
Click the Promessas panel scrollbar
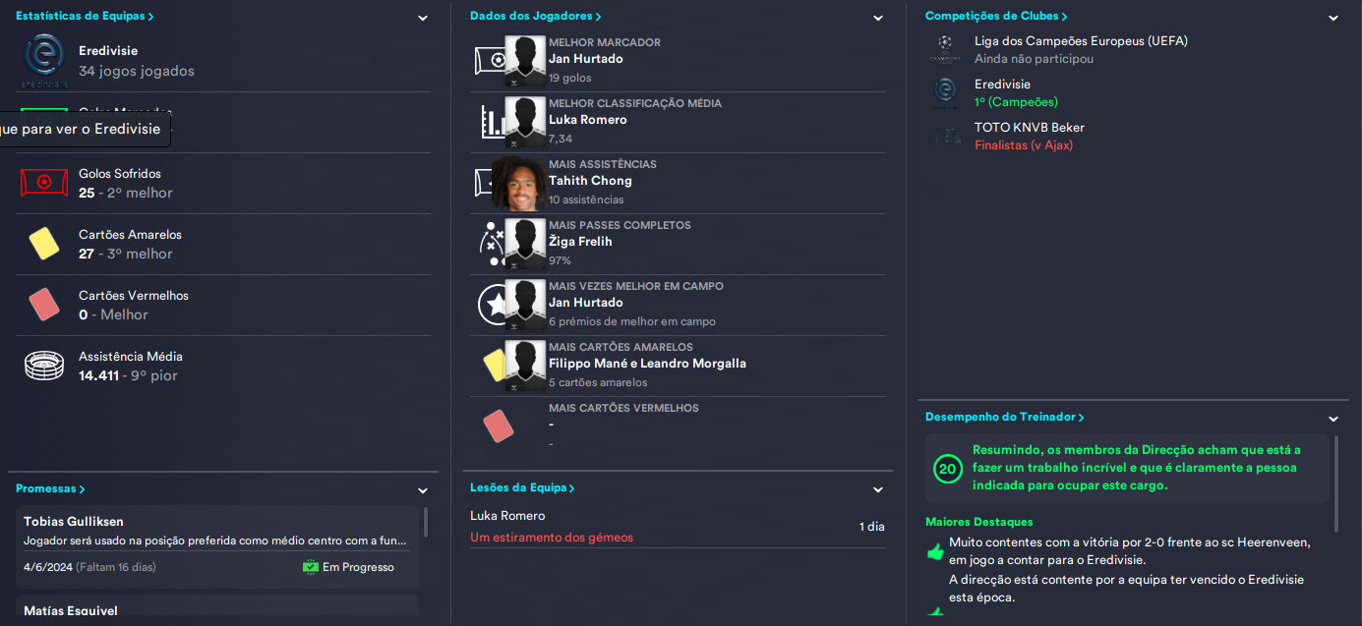tap(426, 522)
